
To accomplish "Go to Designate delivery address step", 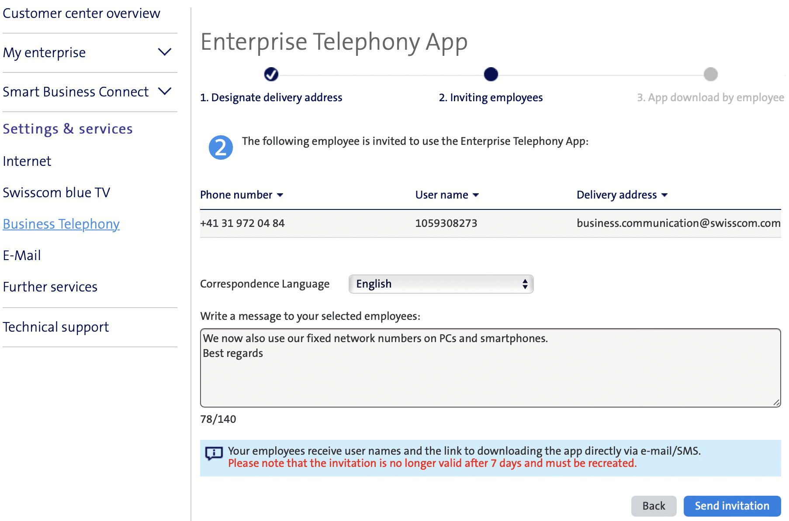I will click(271, 97).
